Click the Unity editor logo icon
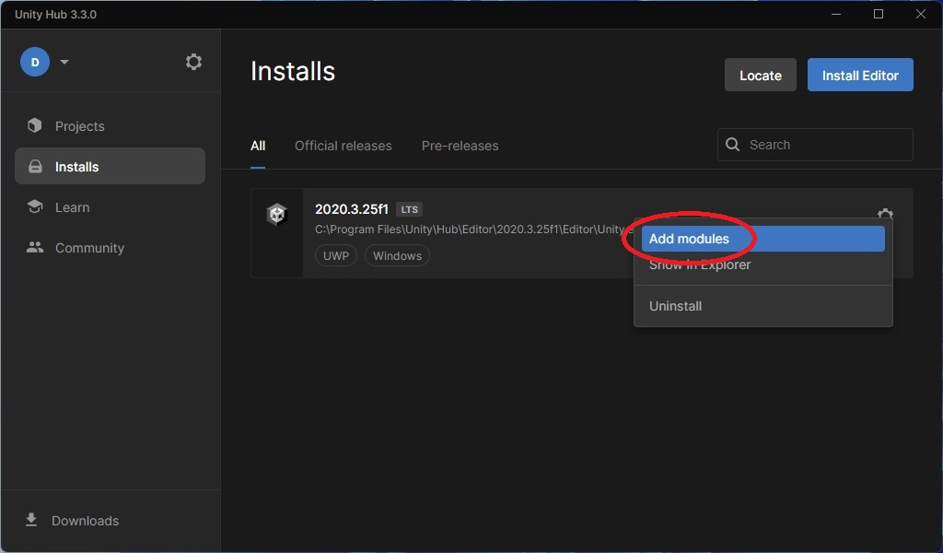 point(276,214)
